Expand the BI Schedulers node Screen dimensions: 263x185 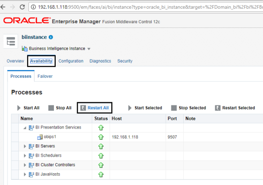pos(25,156)
